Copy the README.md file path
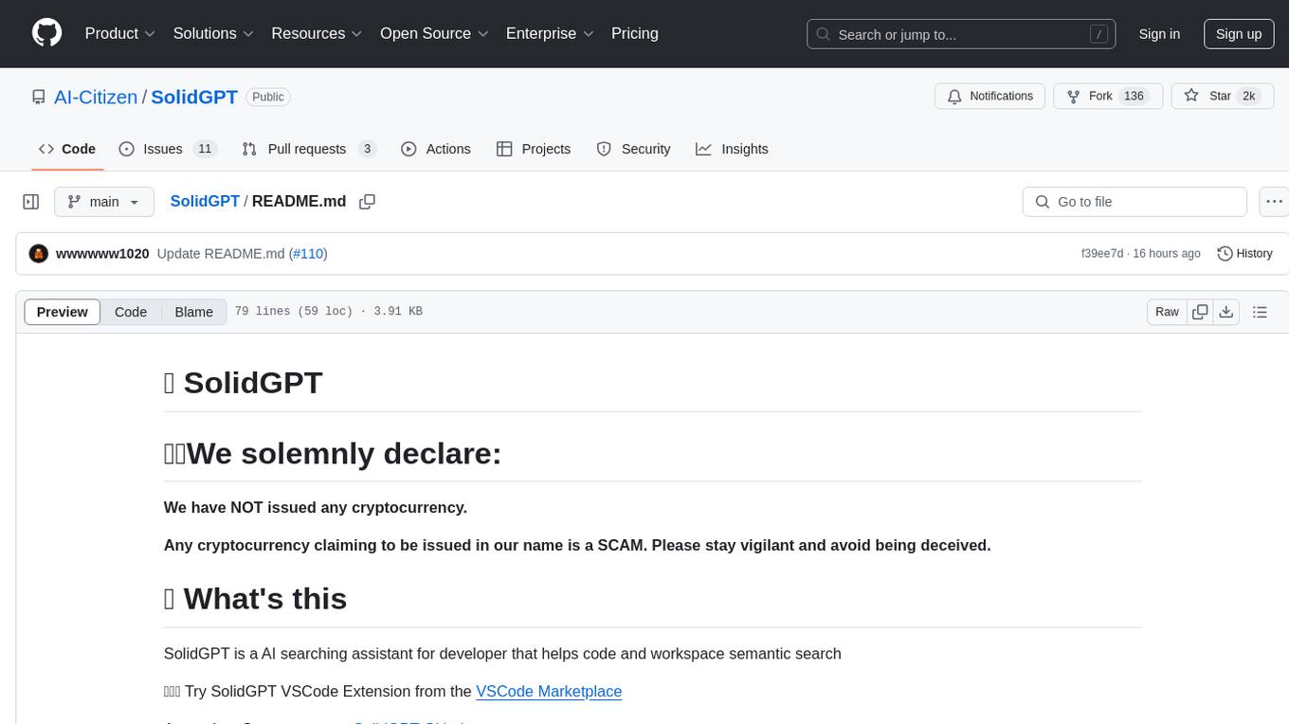 click(368, 202)
